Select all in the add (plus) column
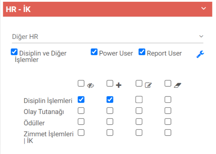The height and width of the screenshot is (154, 216). click(110, 84)
